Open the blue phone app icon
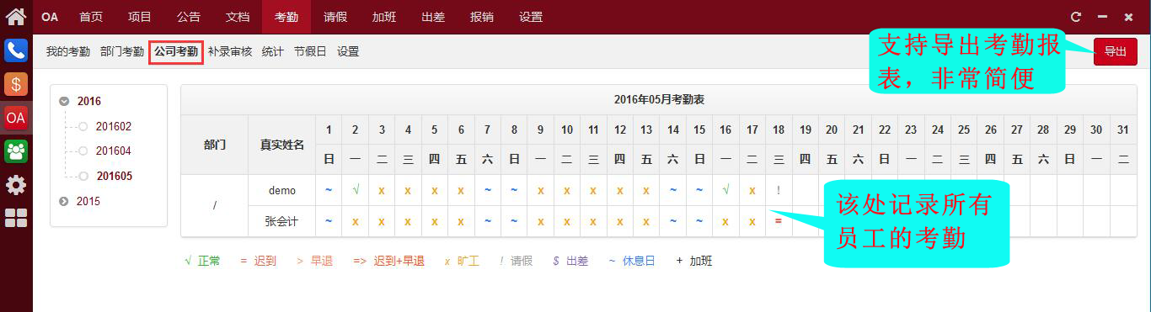 point(16,50)
